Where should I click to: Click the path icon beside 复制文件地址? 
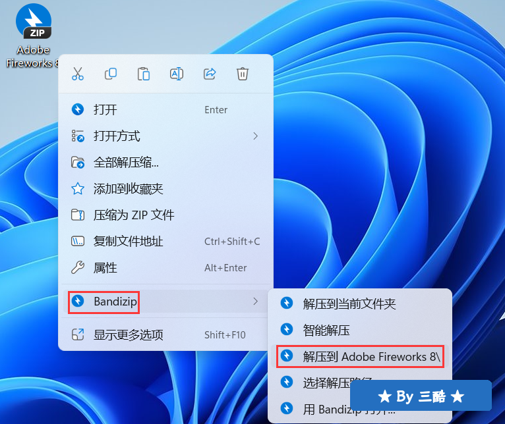(x=78, y=241)
